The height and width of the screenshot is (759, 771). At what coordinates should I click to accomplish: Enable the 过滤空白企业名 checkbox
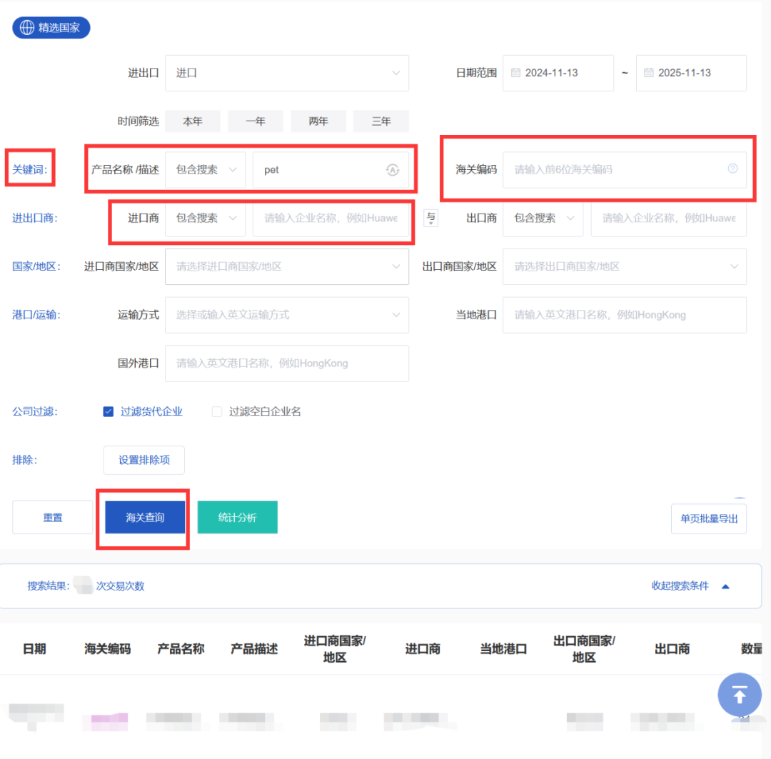[x=217, y=411]
